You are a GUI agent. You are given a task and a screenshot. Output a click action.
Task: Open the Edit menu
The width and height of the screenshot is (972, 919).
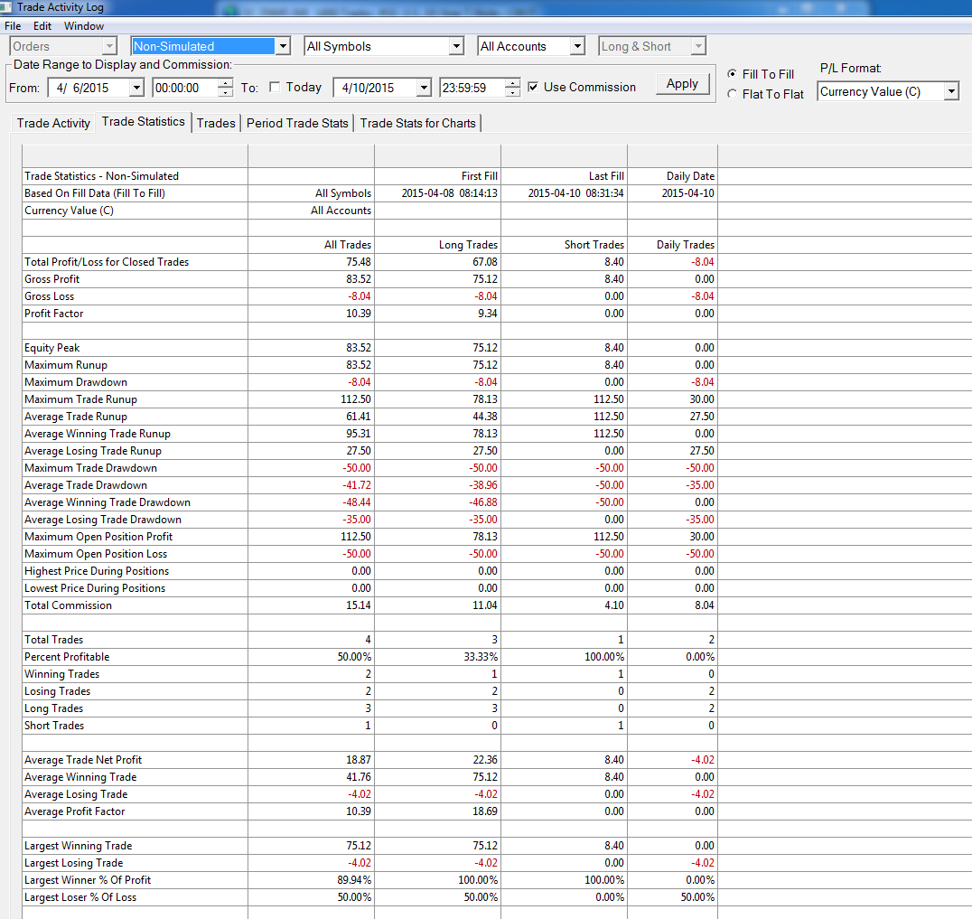pos(42,26)
